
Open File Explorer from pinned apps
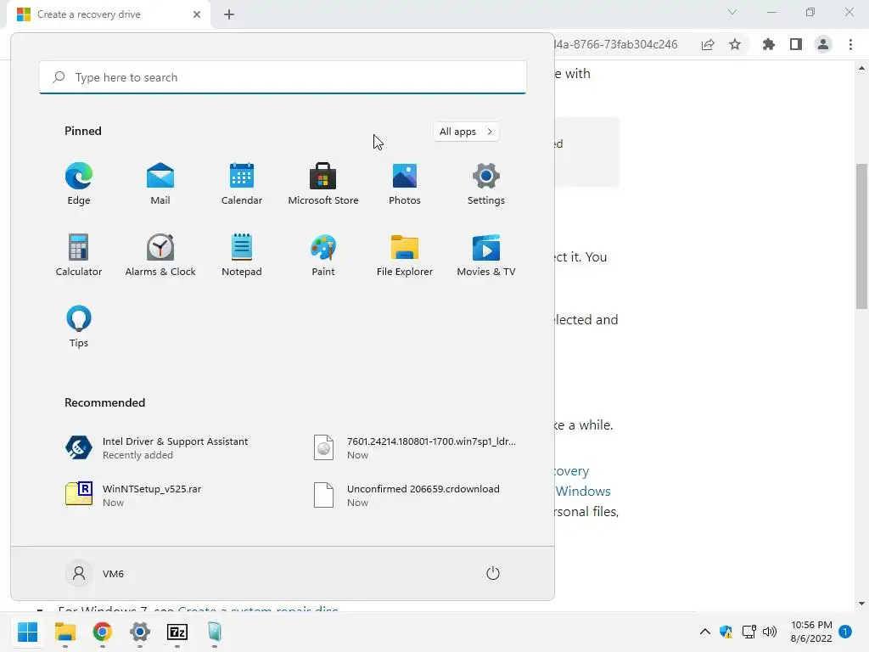click(x=405, y=255)
